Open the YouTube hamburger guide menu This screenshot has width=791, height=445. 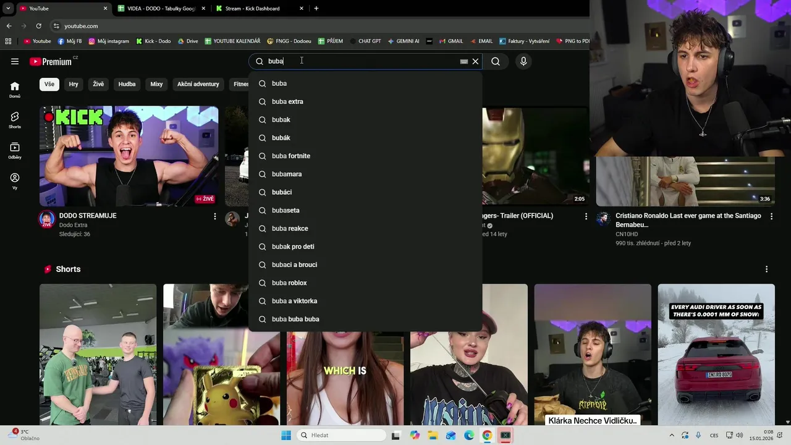pyautogui.click(x=15, y=61)
